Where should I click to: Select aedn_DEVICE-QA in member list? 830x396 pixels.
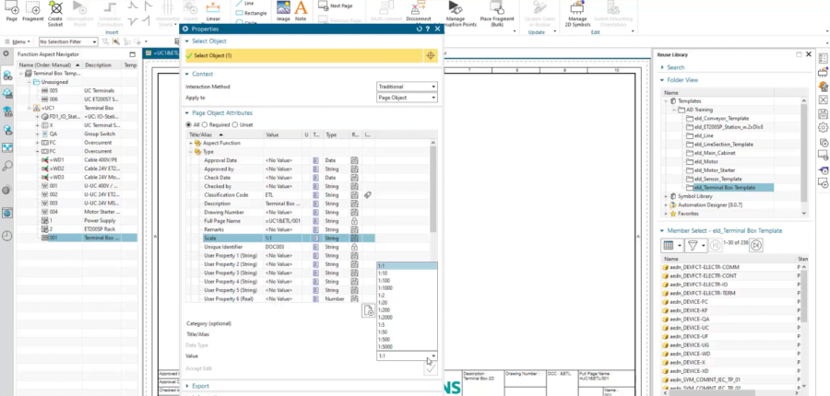[689, 320]
